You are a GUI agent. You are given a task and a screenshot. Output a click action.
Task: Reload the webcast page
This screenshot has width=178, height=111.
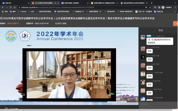tap(11, 7)
